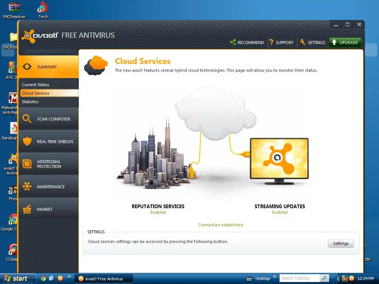Click the Upgrade arrow icon

click(x=334, y=42)
